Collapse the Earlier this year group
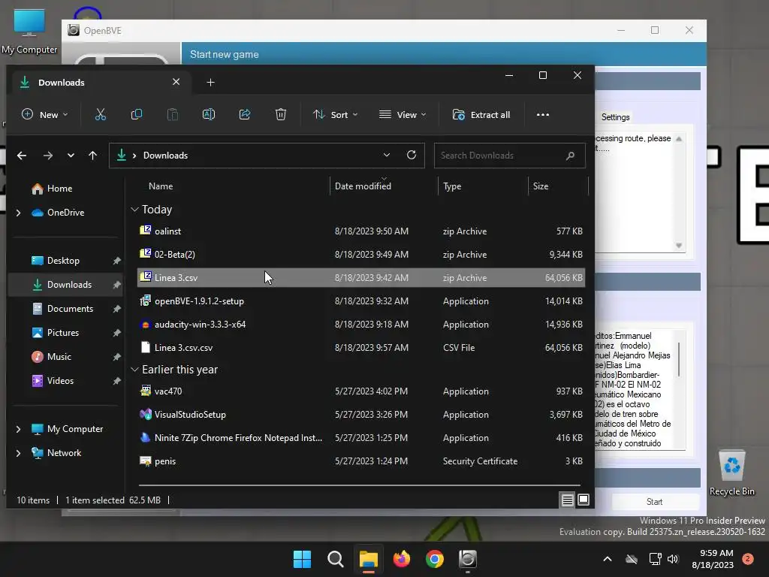Screen dimensions: 769x577 tap(135, 370)
